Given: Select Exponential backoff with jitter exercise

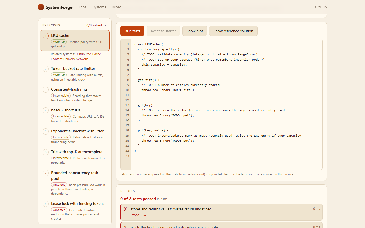Looking at the screenshot, I should 75,136.
